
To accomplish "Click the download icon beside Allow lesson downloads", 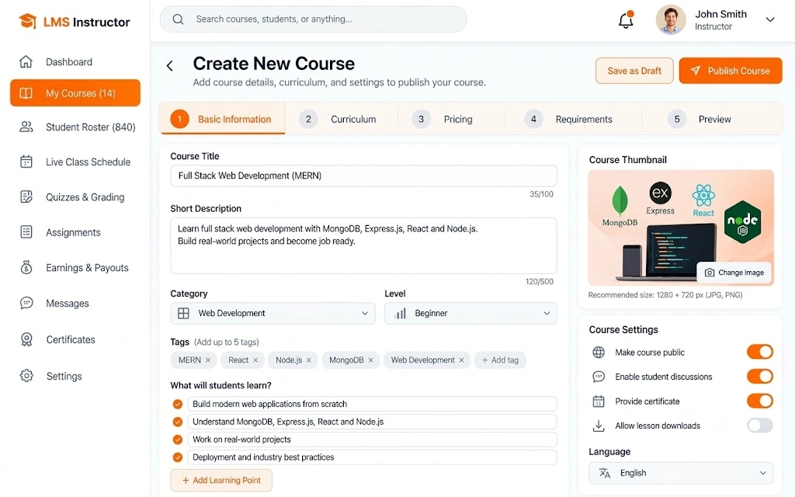I will click(x=599, y=426).
